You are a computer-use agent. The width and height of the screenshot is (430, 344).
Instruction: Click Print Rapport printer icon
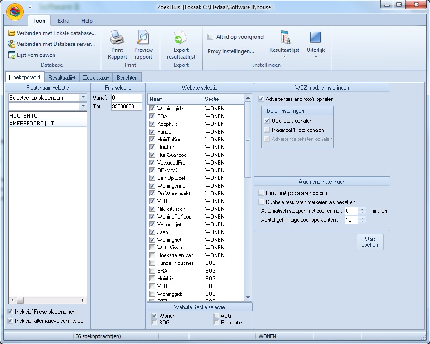117,38
